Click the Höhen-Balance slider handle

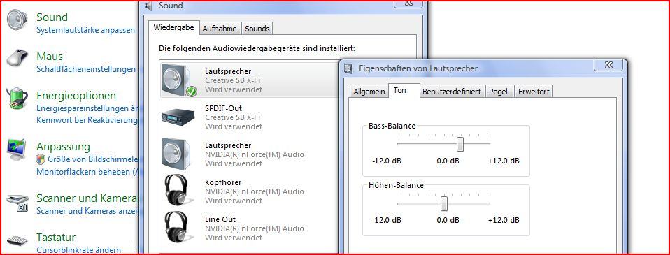coord(444,204)
